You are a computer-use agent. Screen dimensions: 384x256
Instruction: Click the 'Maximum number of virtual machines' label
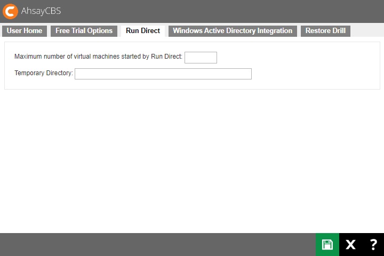point(98,57)
